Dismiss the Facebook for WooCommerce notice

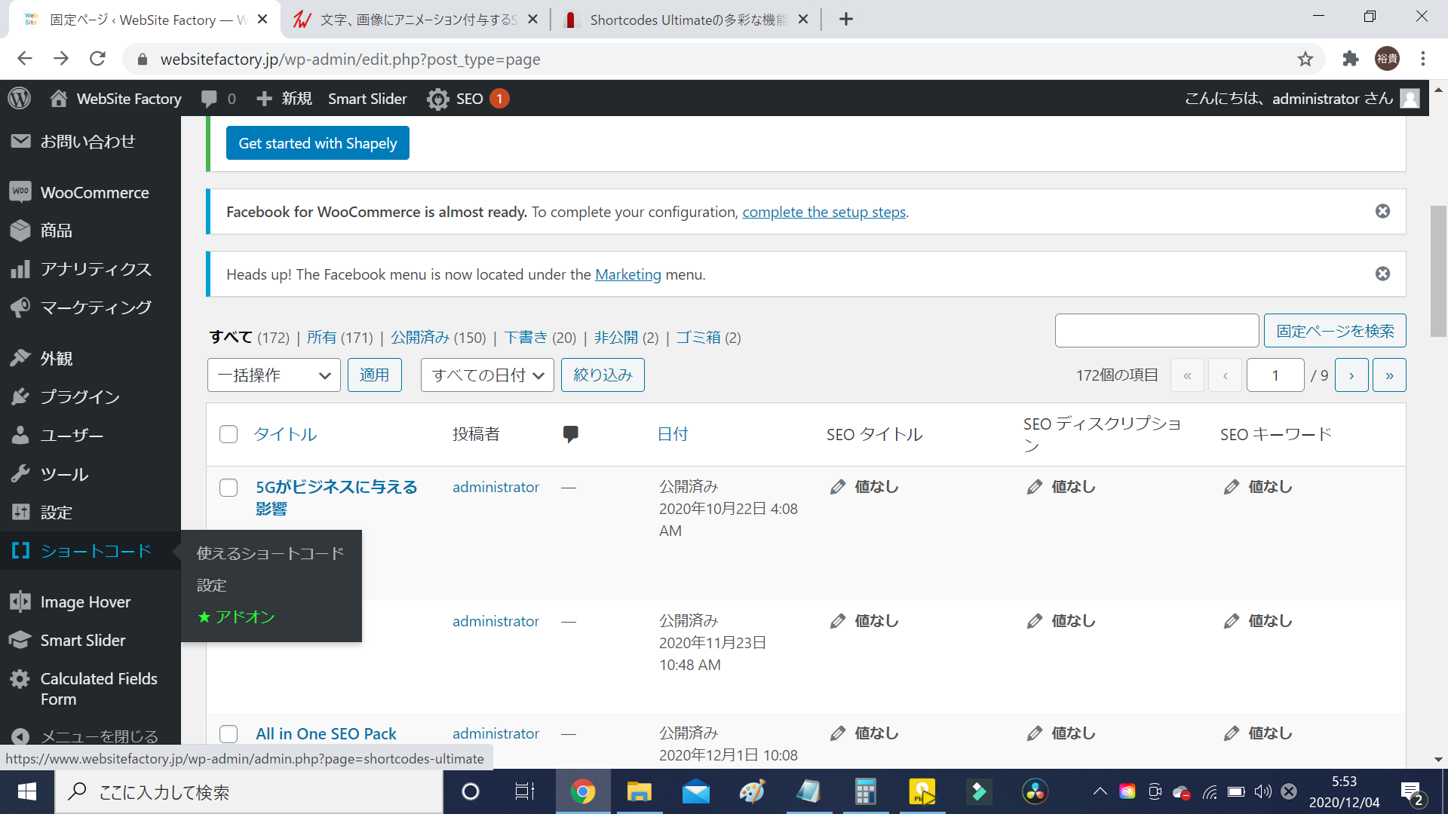(x=1382, y=211)
